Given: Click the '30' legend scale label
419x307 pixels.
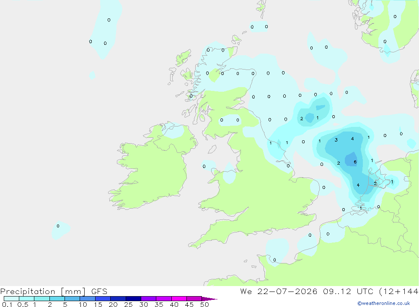Looking at the screenshot, I should click(143, 304).
